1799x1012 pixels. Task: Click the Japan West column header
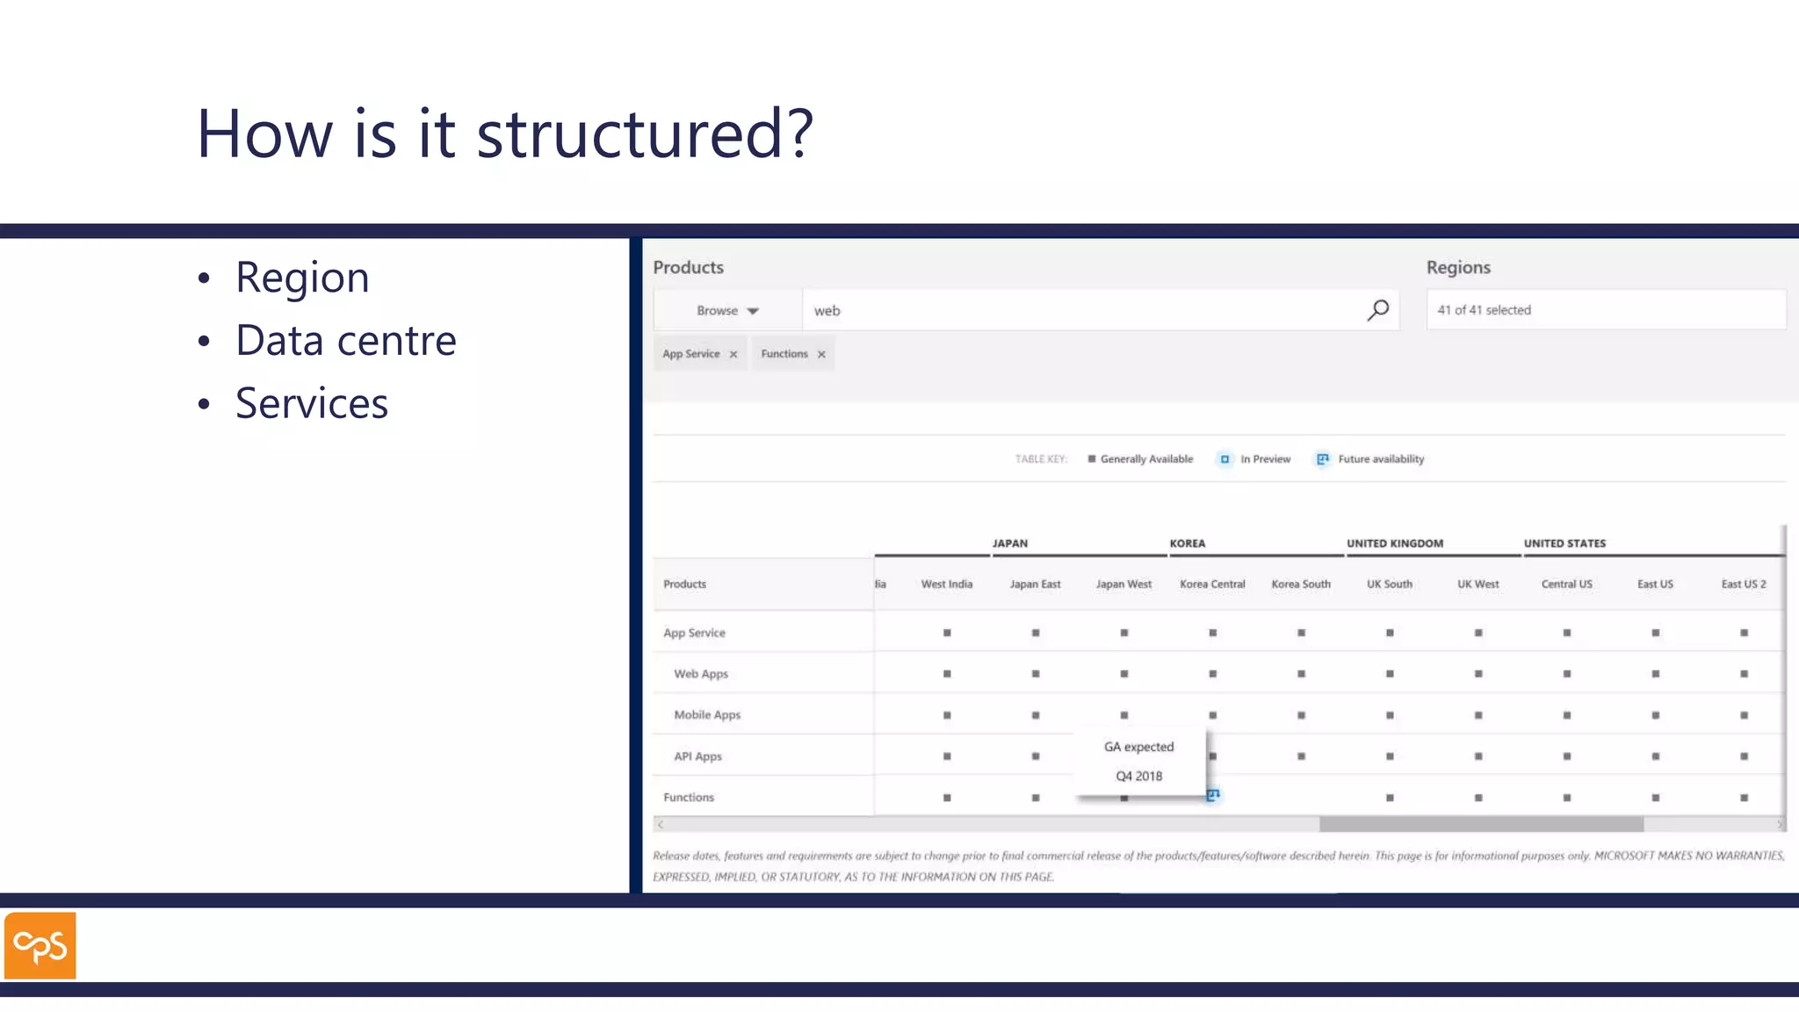pyautogui.click(x=1123, y=584)
